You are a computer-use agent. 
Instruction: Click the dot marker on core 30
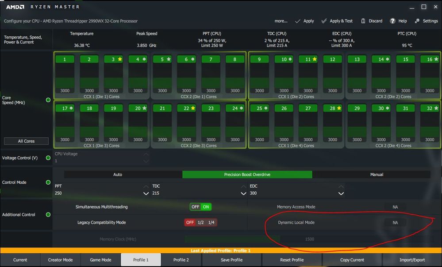coord(388,108)
